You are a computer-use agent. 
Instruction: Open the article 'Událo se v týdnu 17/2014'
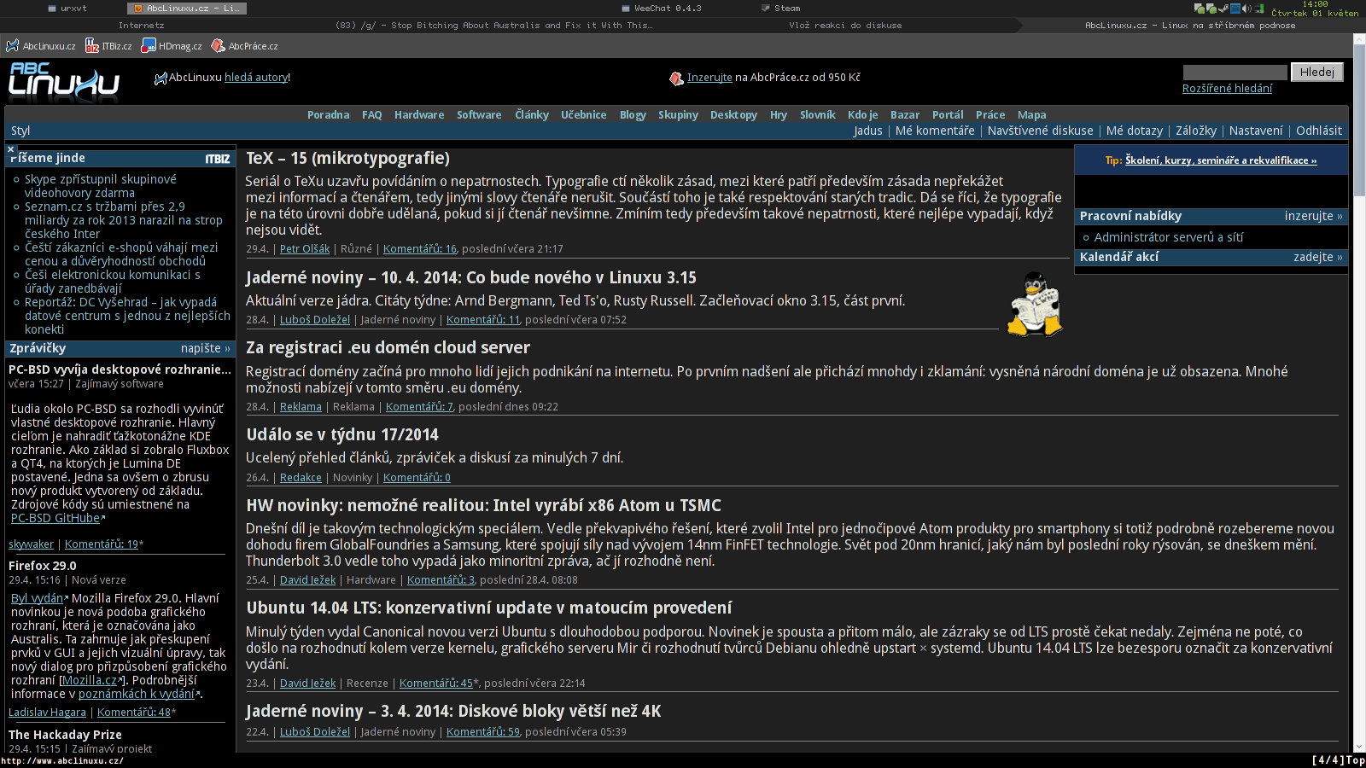point(342,435)
